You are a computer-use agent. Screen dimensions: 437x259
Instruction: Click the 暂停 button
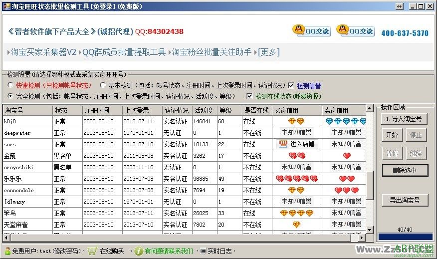(x=392, y=153)
